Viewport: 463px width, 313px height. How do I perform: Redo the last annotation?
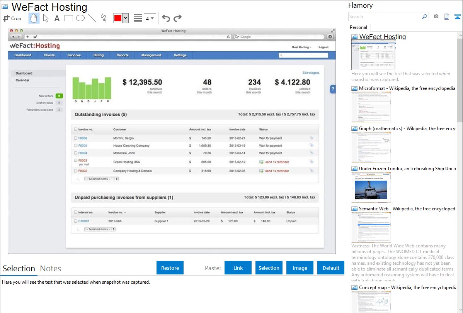(177, 18)
